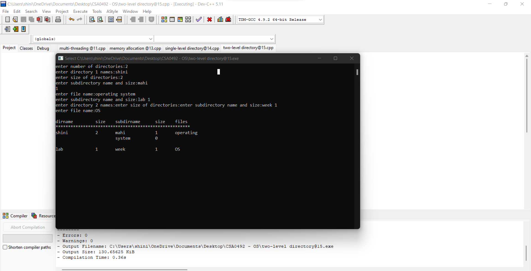Click the compilation progress bar

27,238
